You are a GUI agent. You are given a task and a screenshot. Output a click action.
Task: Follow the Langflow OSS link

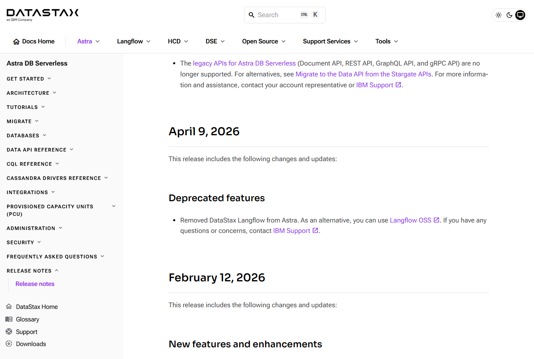point(411,220)
